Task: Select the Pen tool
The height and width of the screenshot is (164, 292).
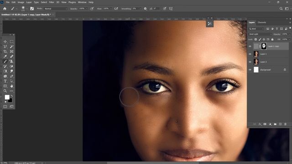Action: (11, 76)
